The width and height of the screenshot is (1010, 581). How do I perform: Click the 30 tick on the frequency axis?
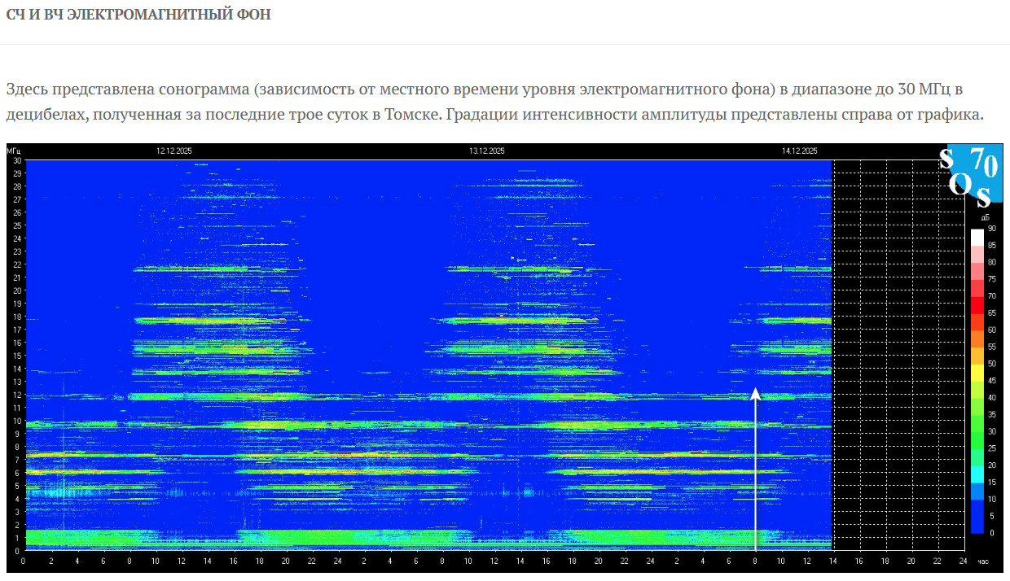pyautogui.click(x=15, y=160)
